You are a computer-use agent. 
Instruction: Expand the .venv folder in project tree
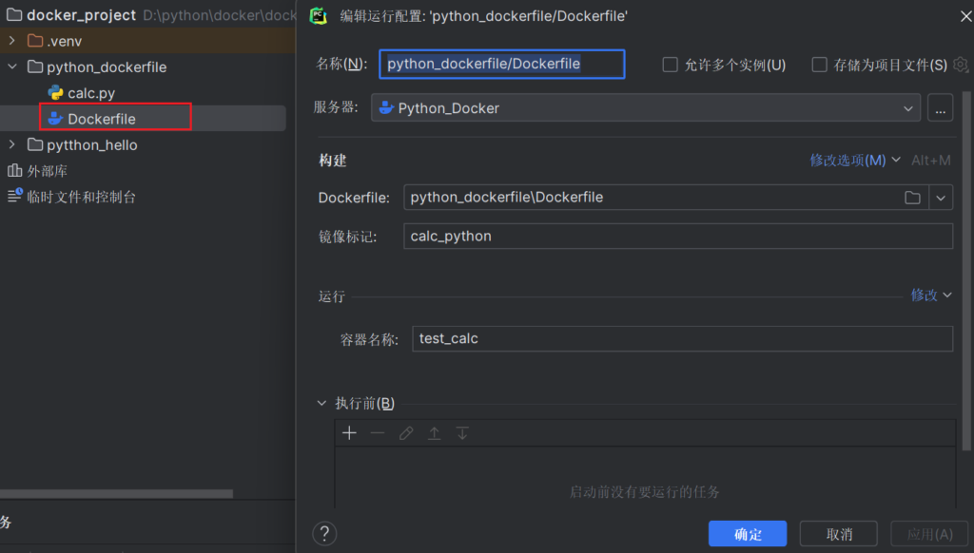pos(12,41)
